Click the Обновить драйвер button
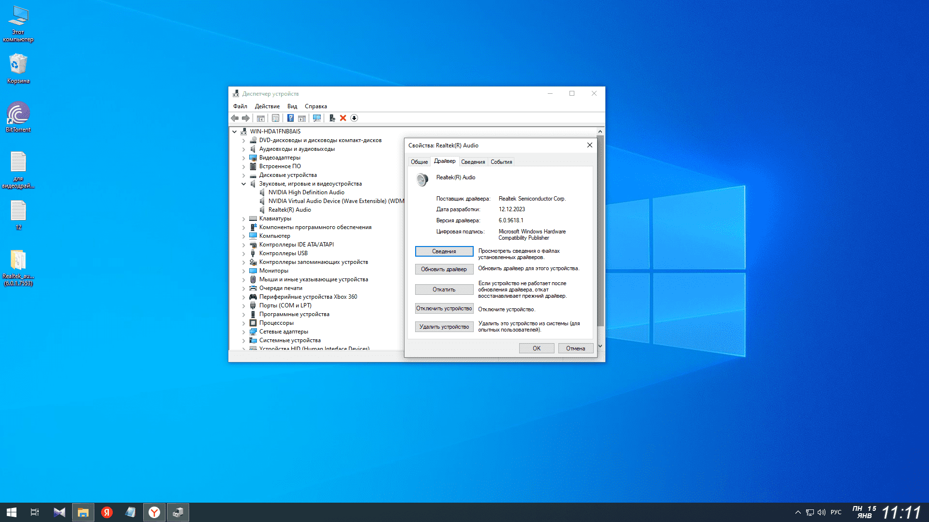The image size is (929, 522). [444, 269]
